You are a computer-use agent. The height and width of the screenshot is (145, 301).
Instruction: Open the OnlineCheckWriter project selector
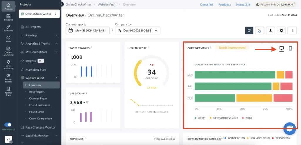[39, 14]
